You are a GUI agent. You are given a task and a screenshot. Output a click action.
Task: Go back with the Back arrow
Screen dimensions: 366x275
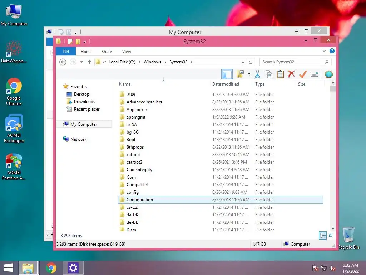(63, 62)
